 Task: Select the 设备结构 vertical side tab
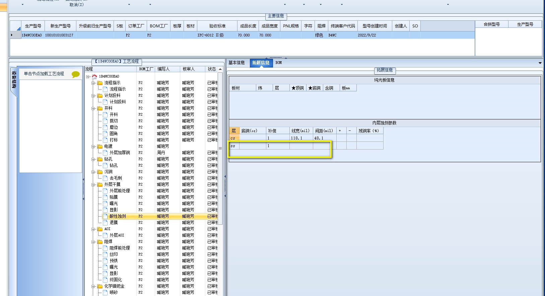point(14,80)
